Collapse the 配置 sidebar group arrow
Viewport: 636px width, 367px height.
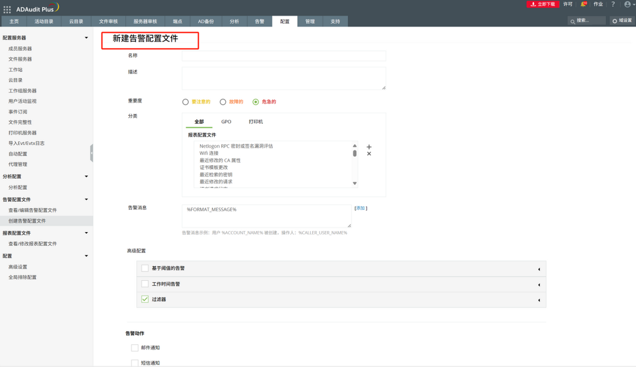pos(86,256)
